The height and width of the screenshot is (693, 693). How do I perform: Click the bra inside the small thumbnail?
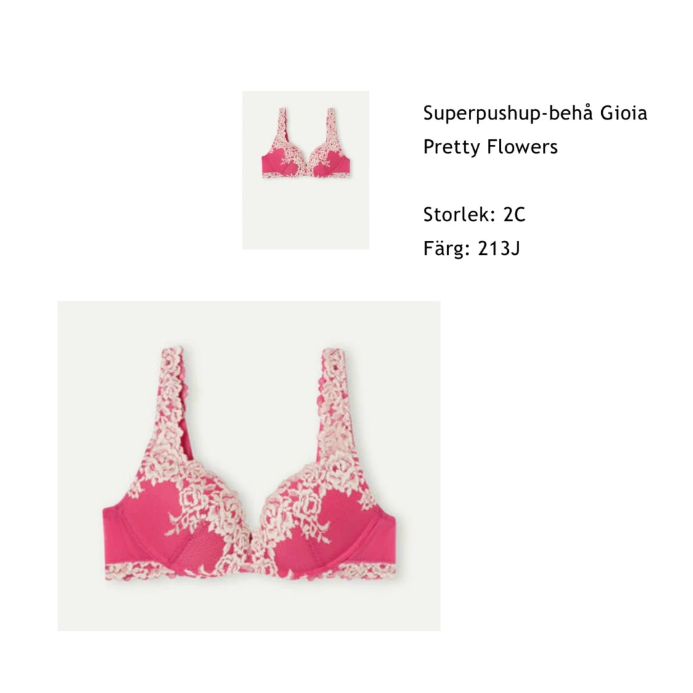click(x=306, y=143)
